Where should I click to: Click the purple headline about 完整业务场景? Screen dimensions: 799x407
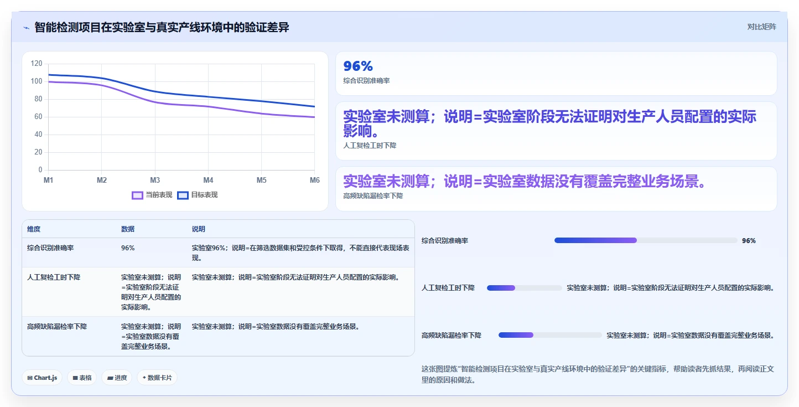pos(525,181)
